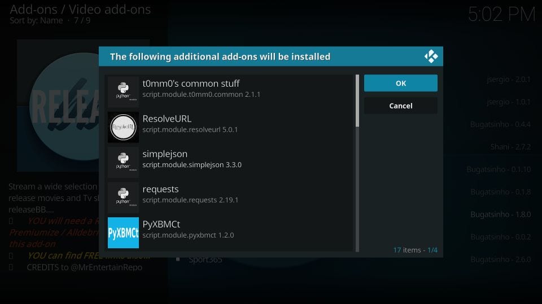Click the OK button

click(x=401, y=83)
